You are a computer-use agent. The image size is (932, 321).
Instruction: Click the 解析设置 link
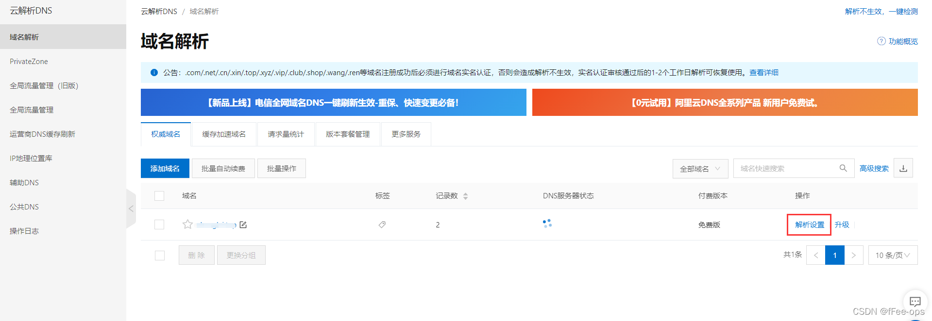(810, 225)
